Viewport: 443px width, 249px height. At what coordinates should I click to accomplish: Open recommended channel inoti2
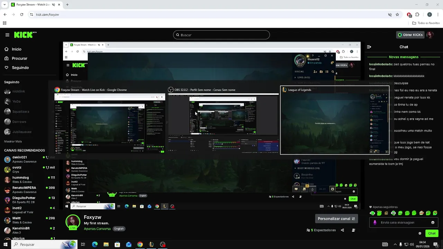click(29, 210)
